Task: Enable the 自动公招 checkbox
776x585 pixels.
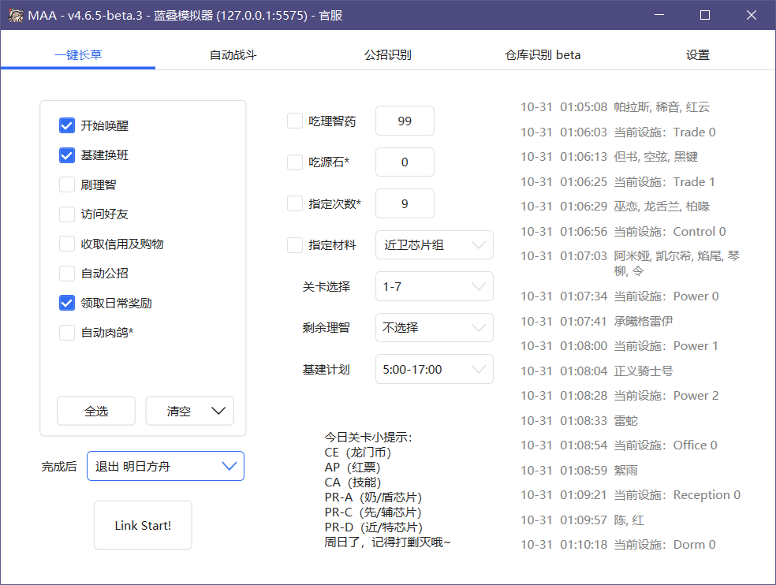Action: click(67, 274)
